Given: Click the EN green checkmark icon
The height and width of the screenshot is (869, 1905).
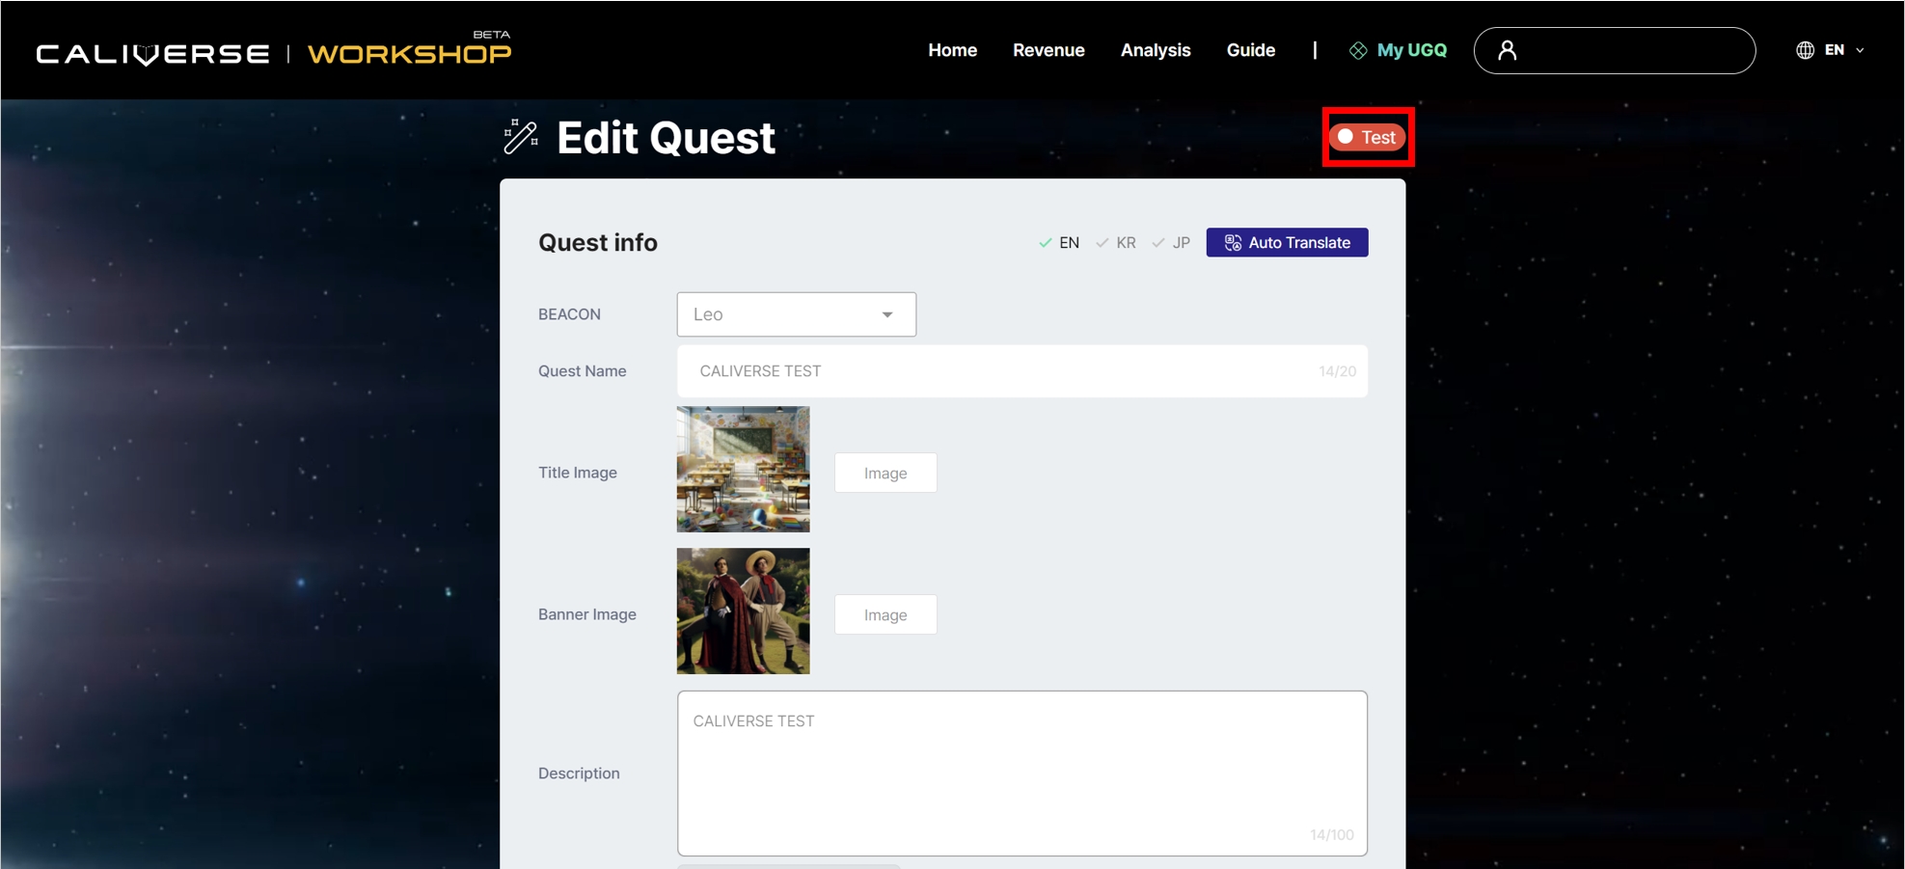Looking at the screenshot, I should (1046, 243).
